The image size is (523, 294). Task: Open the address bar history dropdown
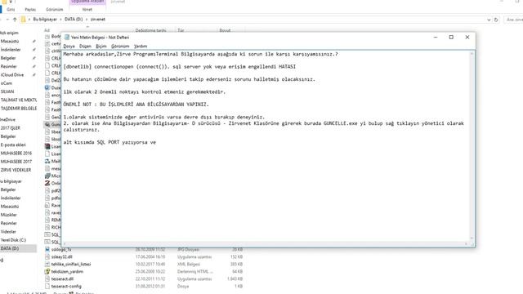[489, 20]
